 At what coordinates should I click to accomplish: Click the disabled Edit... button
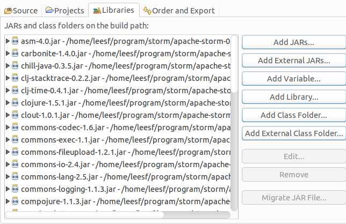click(294, 156)
